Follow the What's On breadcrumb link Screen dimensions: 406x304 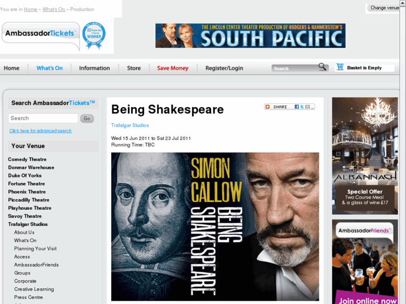[x=54, y=9]
